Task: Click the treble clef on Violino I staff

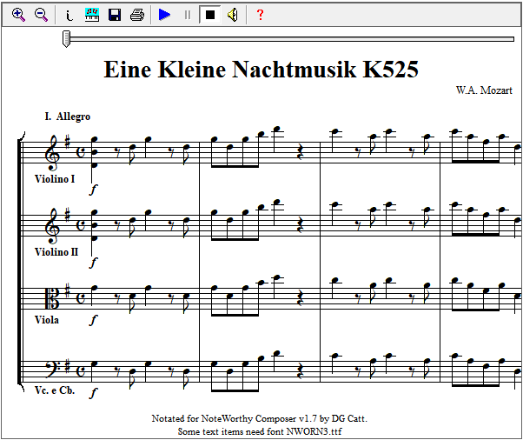Action: pos(52,153)
